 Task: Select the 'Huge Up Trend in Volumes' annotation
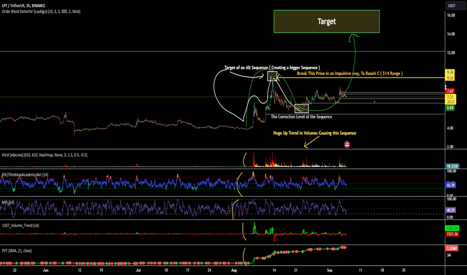[x=315, y=133]
